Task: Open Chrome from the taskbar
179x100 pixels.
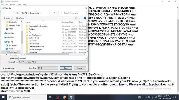Action: coord(64,97)
